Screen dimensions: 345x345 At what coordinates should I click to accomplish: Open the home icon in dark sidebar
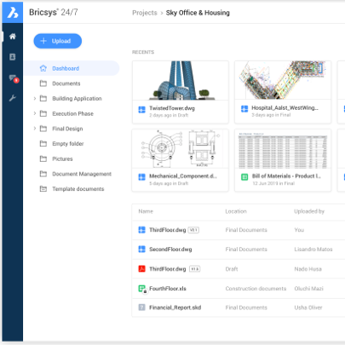coord(13,37)
